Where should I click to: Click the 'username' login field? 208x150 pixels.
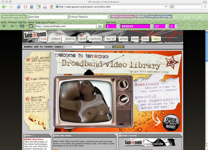click(x=74, y=47)
